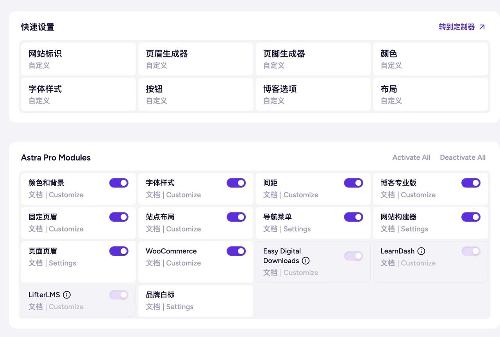This screenshot has height=337, width=500.
Task: Click Deactivate All modules
Action: (463, 157)
